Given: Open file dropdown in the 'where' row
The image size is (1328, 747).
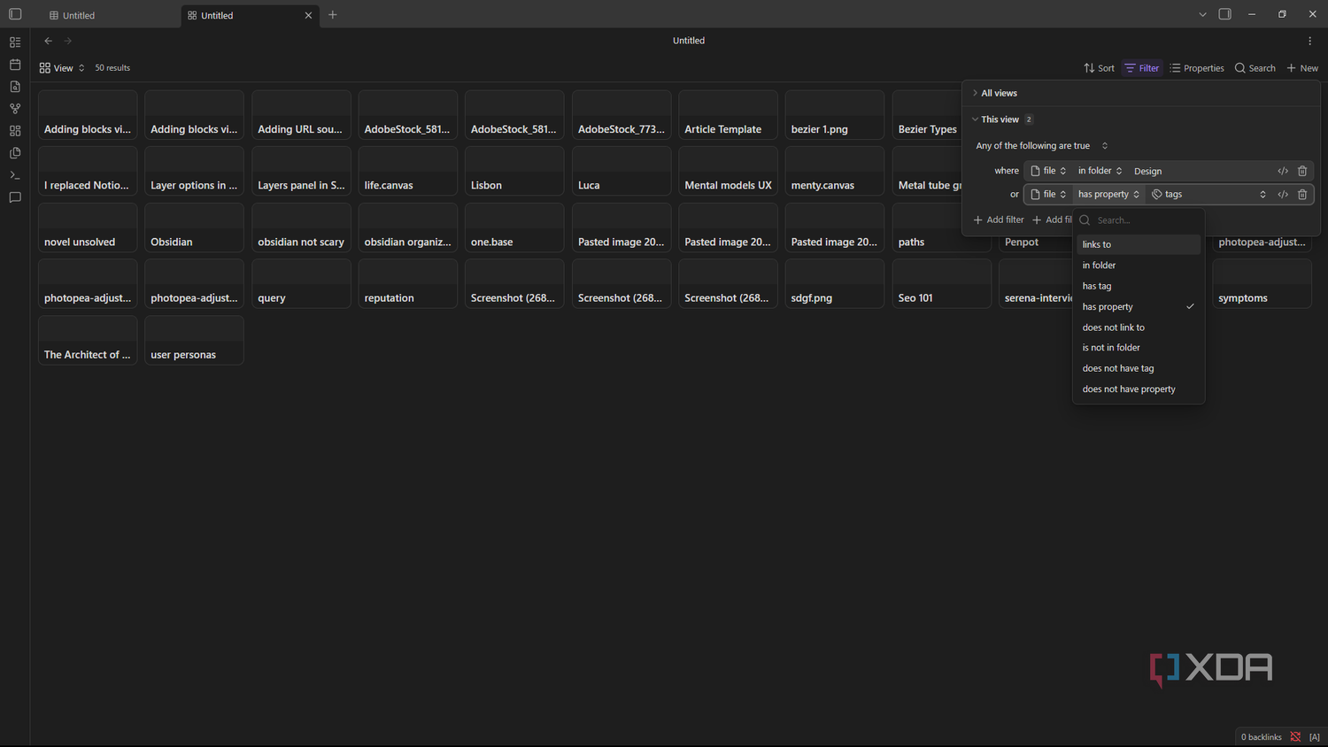Looking at the screenshot, I should click(1048, 171).
